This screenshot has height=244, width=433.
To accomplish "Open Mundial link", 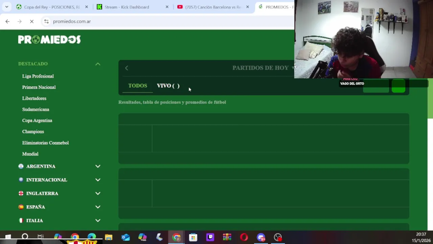I will 30,154.
